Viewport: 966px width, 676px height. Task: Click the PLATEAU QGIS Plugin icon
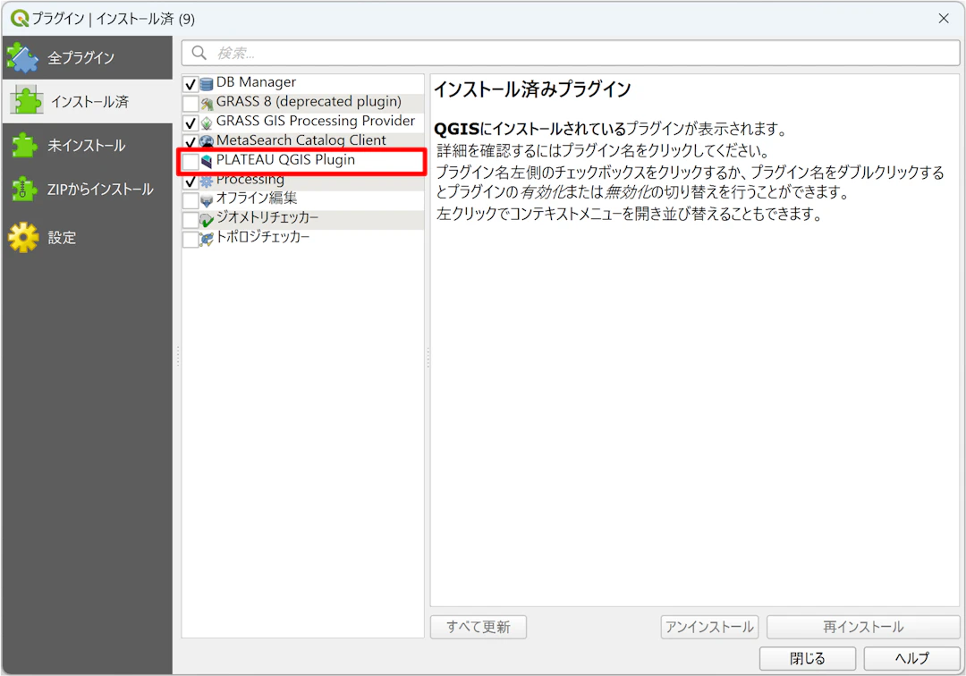(x=207, y=161)
